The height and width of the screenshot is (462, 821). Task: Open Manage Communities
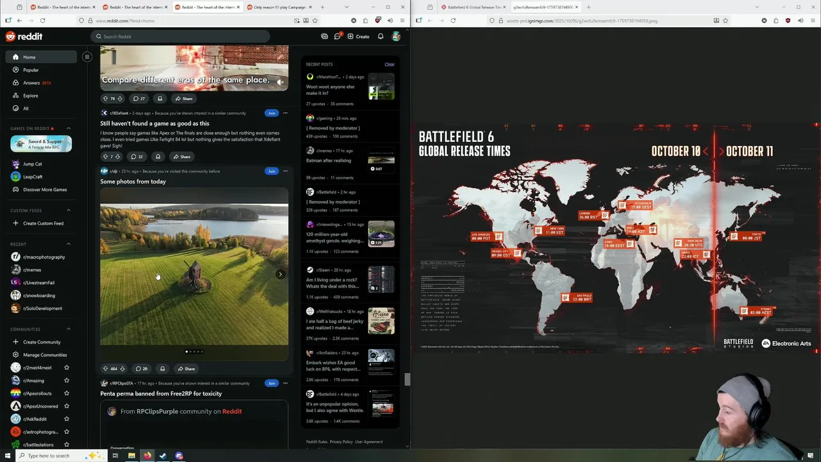click(41, 355)
